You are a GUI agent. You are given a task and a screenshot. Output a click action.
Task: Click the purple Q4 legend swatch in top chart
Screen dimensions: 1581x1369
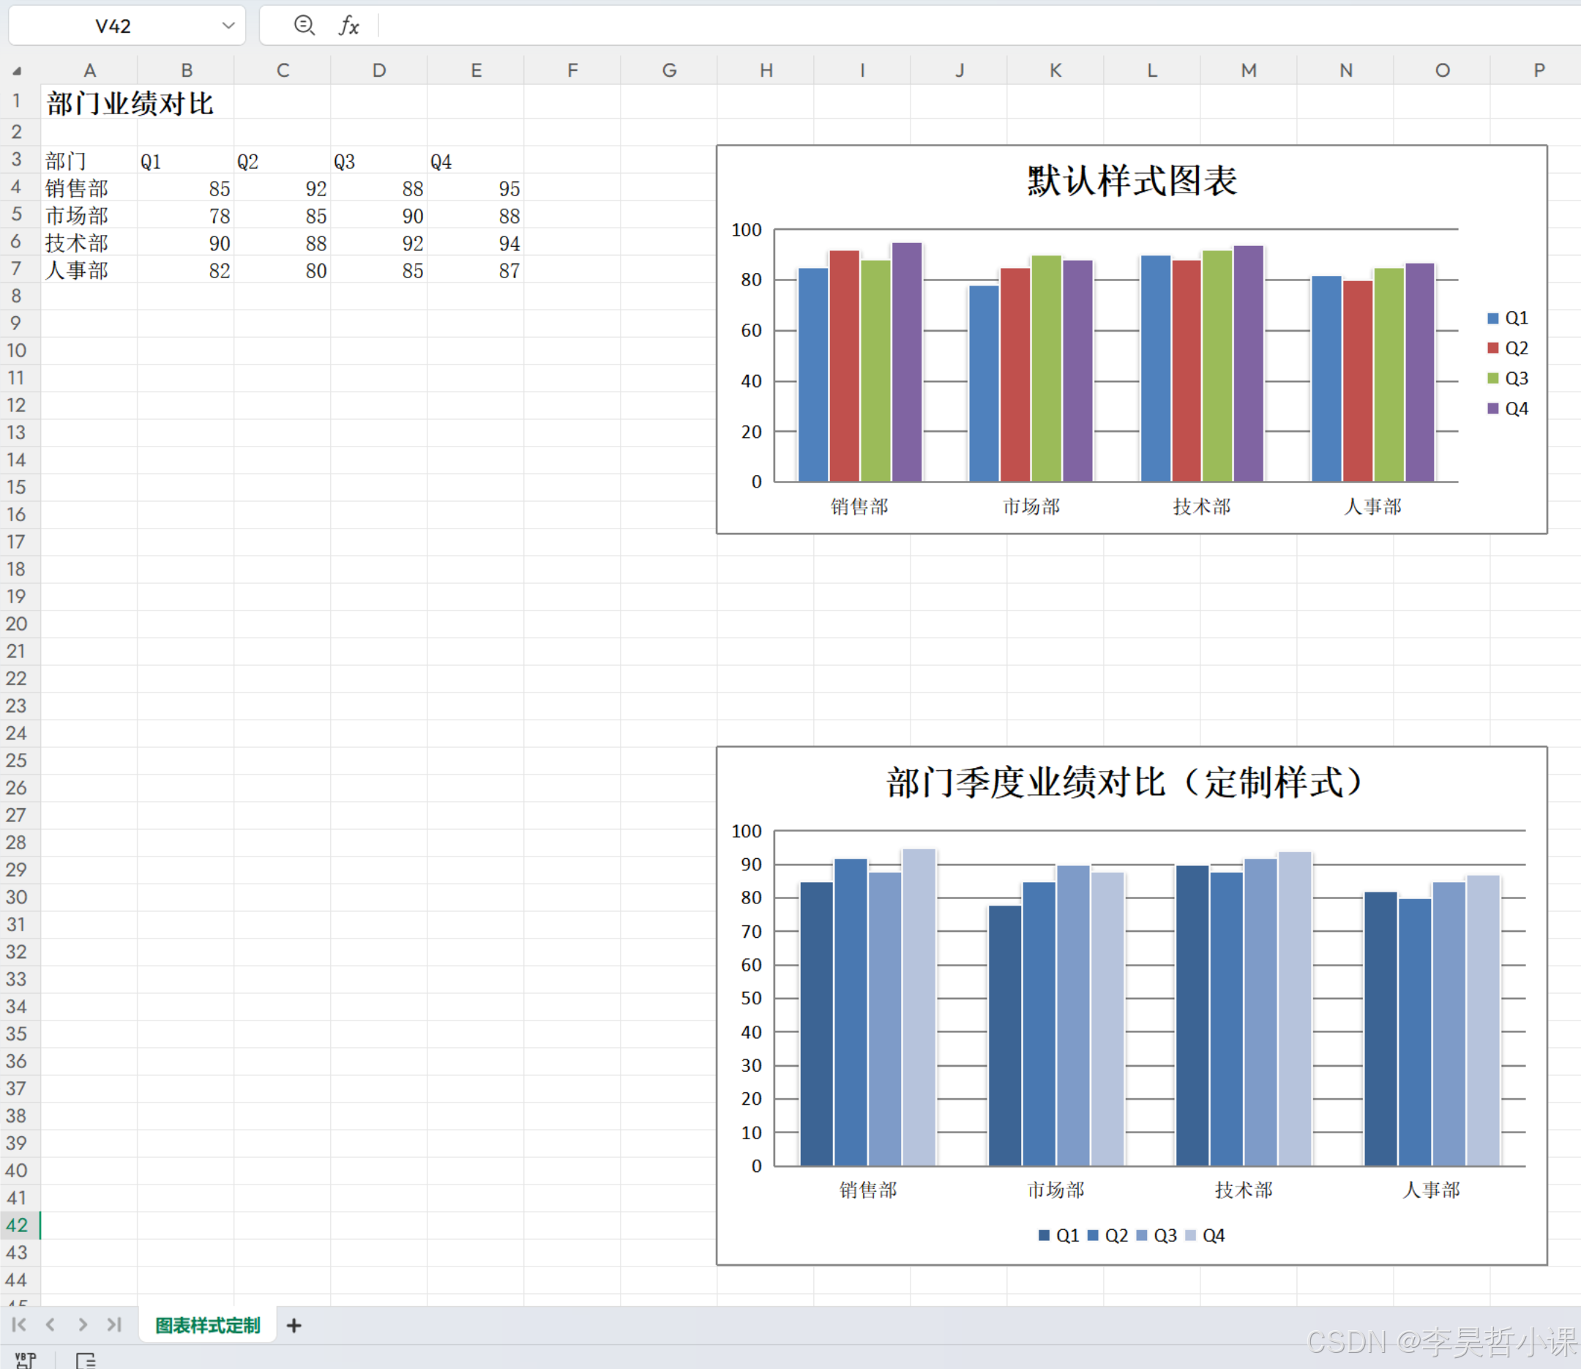click(1492, 409)
